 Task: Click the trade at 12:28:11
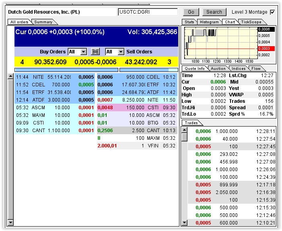[x=232, y=131]
